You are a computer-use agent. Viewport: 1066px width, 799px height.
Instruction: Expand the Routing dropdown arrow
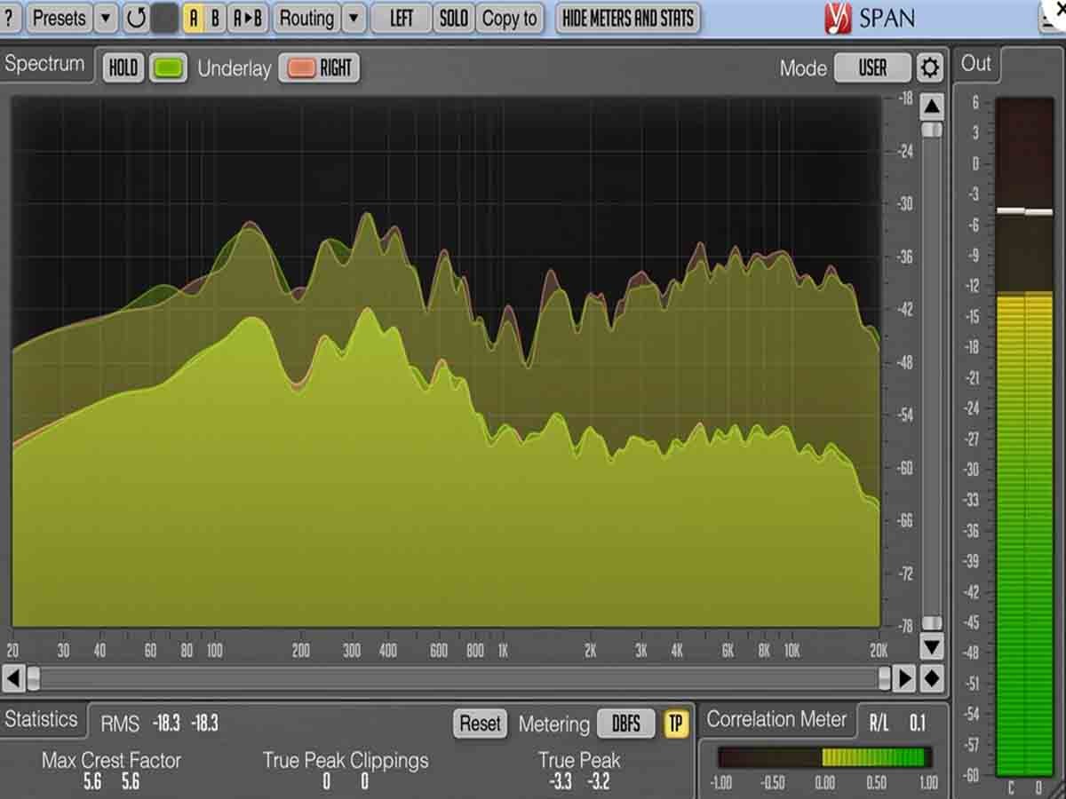point(354,18)
